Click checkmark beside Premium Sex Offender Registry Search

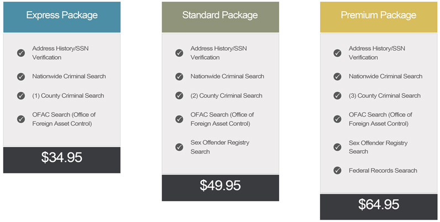coord(337,147)
